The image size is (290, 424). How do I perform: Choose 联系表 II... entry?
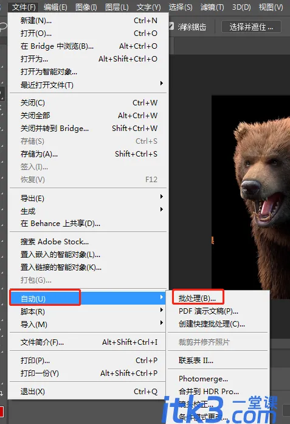click(218, 361)
